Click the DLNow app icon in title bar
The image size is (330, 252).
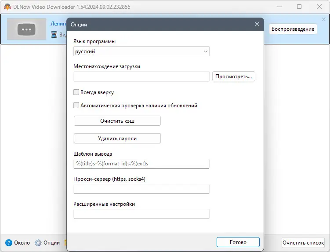(7, 7)
